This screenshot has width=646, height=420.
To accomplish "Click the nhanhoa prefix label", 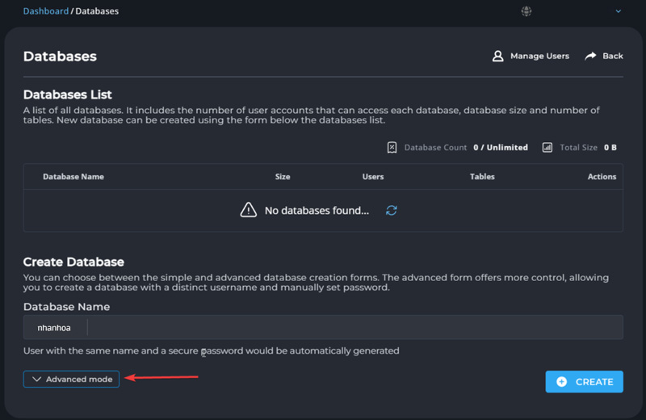I will (x=54, y=328).
